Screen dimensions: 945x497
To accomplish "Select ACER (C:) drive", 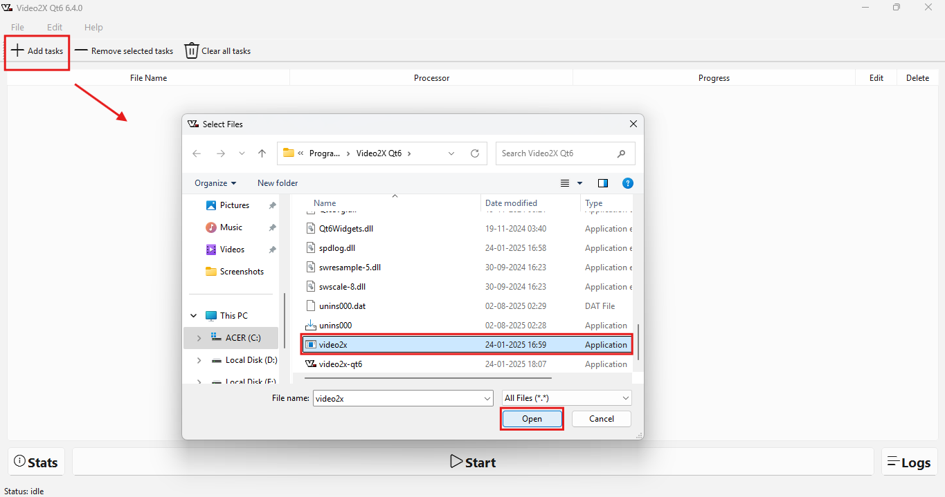I will pos(243,338).
